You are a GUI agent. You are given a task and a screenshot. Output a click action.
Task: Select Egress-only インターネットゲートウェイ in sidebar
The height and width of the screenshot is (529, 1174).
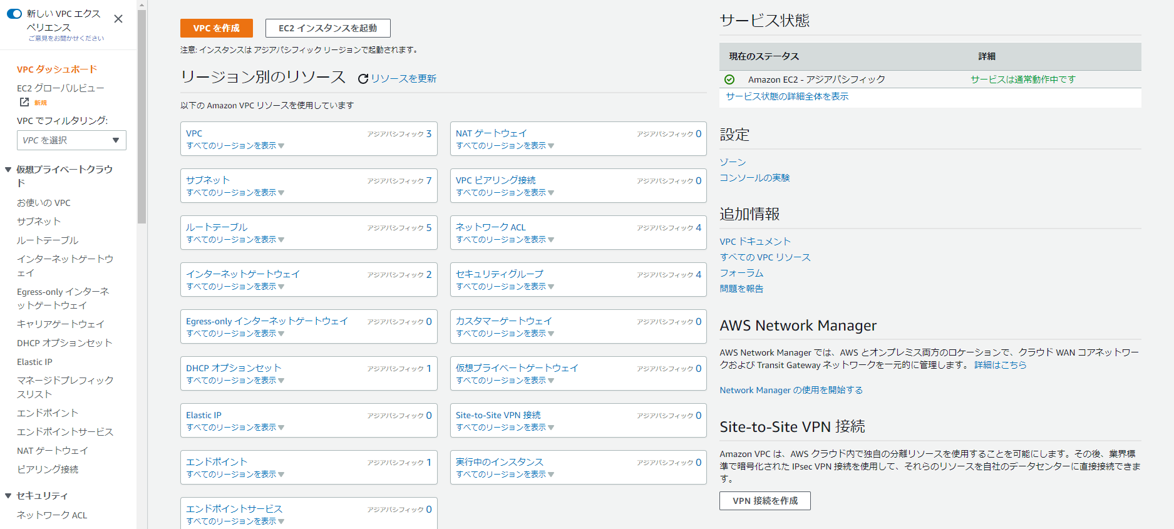tap(63, 299)
